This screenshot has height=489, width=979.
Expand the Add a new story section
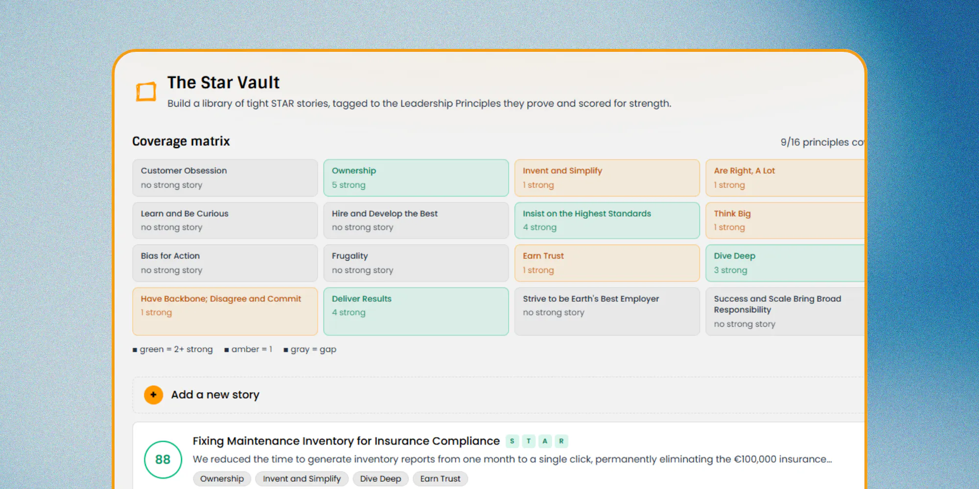498,395
